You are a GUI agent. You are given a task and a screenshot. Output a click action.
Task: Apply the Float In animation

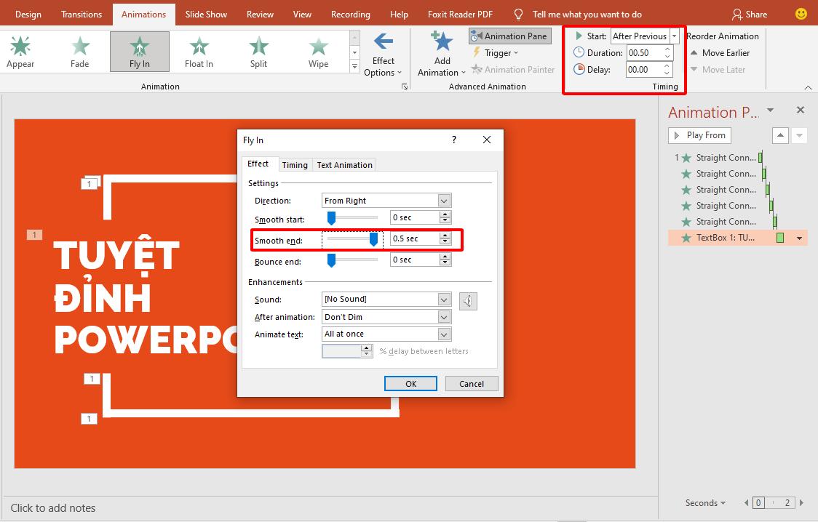coord(198,51)
